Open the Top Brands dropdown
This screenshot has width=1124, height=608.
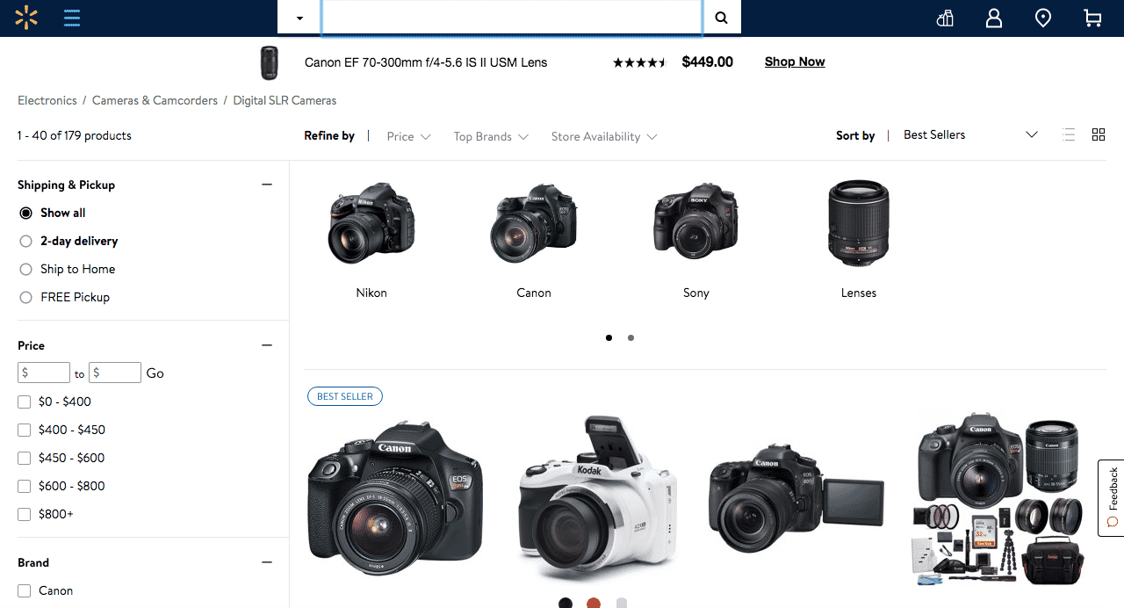[491, 136]
